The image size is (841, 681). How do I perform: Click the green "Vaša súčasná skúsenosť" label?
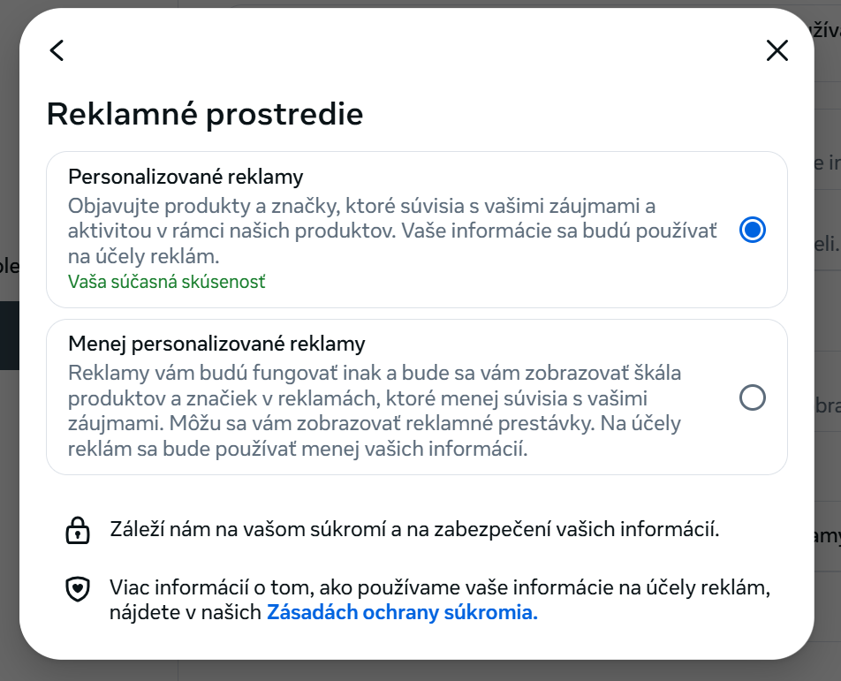167,282
